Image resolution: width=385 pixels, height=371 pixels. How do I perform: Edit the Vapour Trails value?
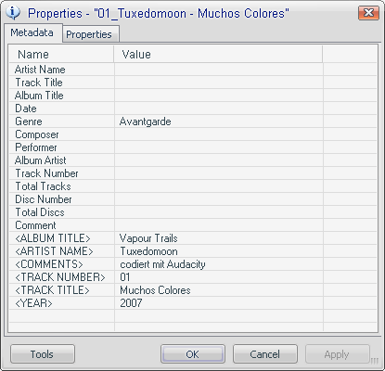148,238
